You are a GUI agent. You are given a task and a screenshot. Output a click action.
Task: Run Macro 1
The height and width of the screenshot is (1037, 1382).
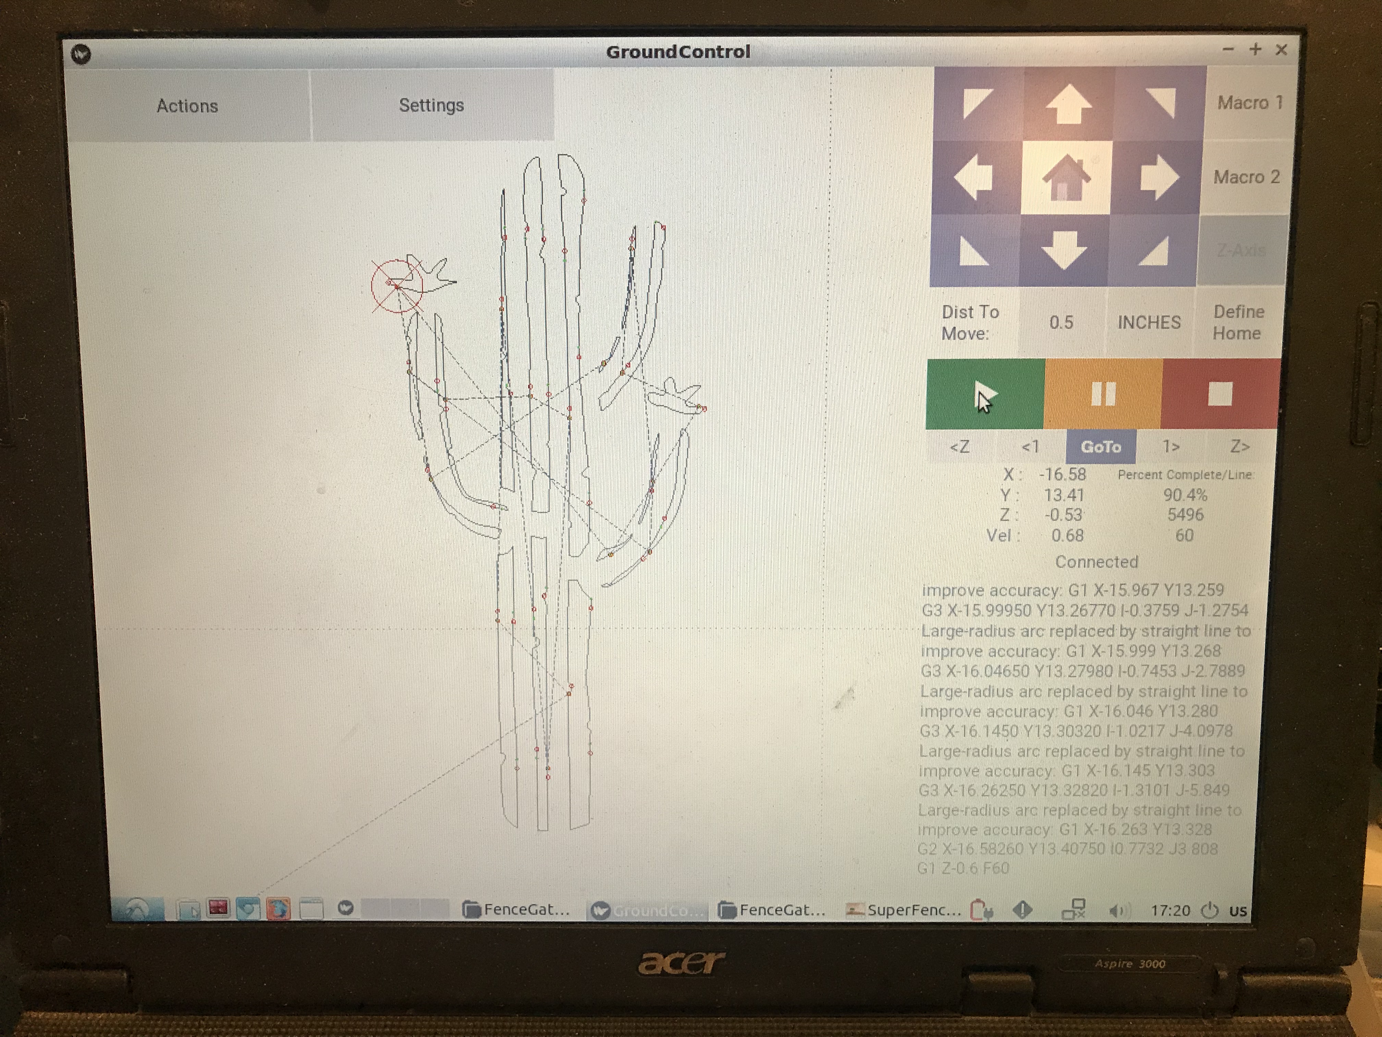(x=1250, y=103)
